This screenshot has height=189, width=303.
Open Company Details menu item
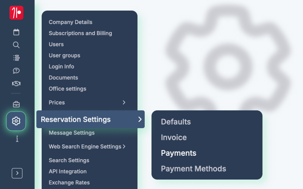(x=70, y=22)
